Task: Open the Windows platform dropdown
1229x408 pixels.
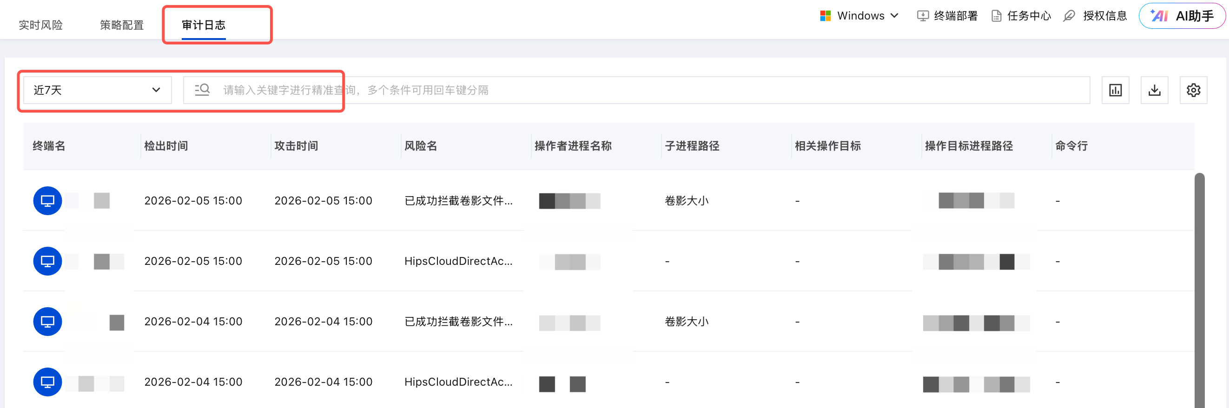Action: pos(859,16)
